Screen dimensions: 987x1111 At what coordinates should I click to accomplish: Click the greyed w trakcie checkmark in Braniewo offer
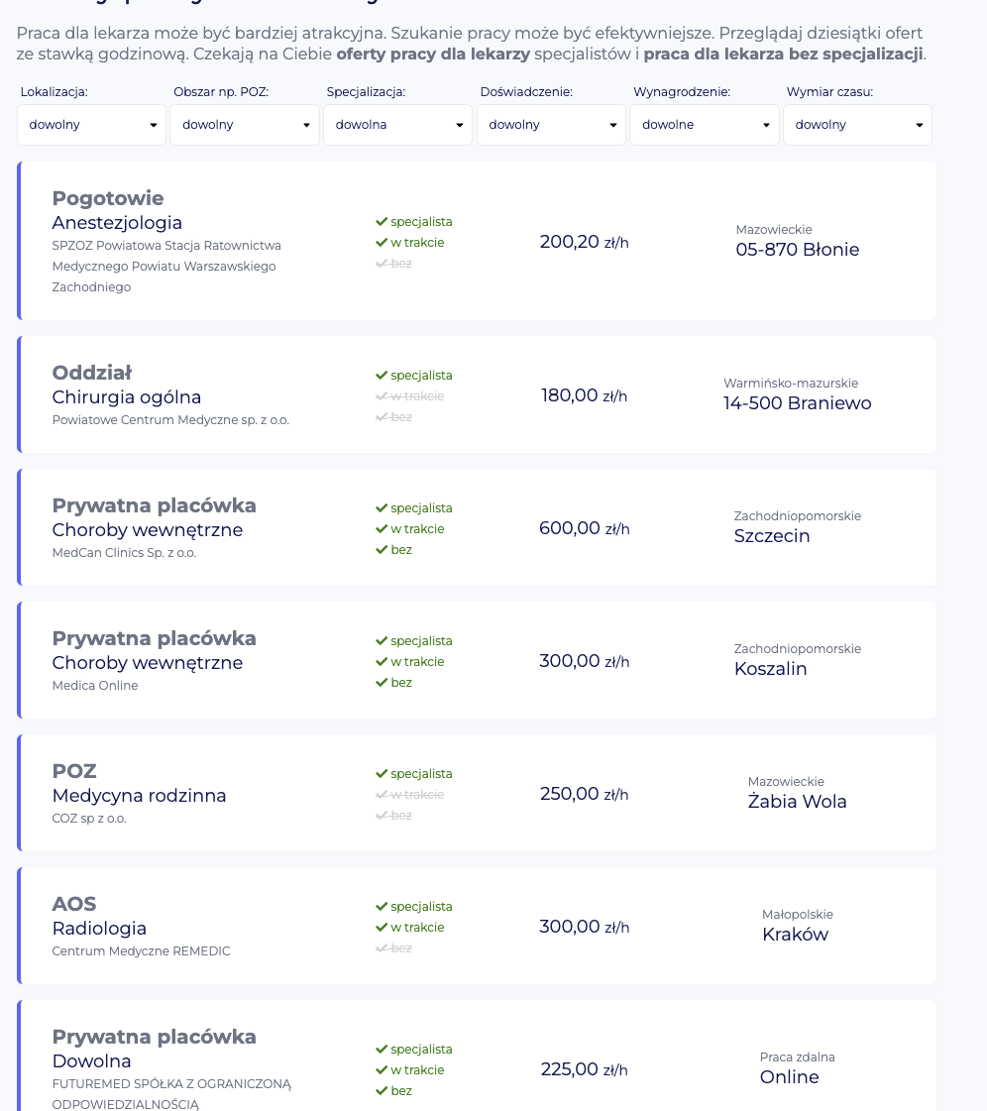coord(382,396)
